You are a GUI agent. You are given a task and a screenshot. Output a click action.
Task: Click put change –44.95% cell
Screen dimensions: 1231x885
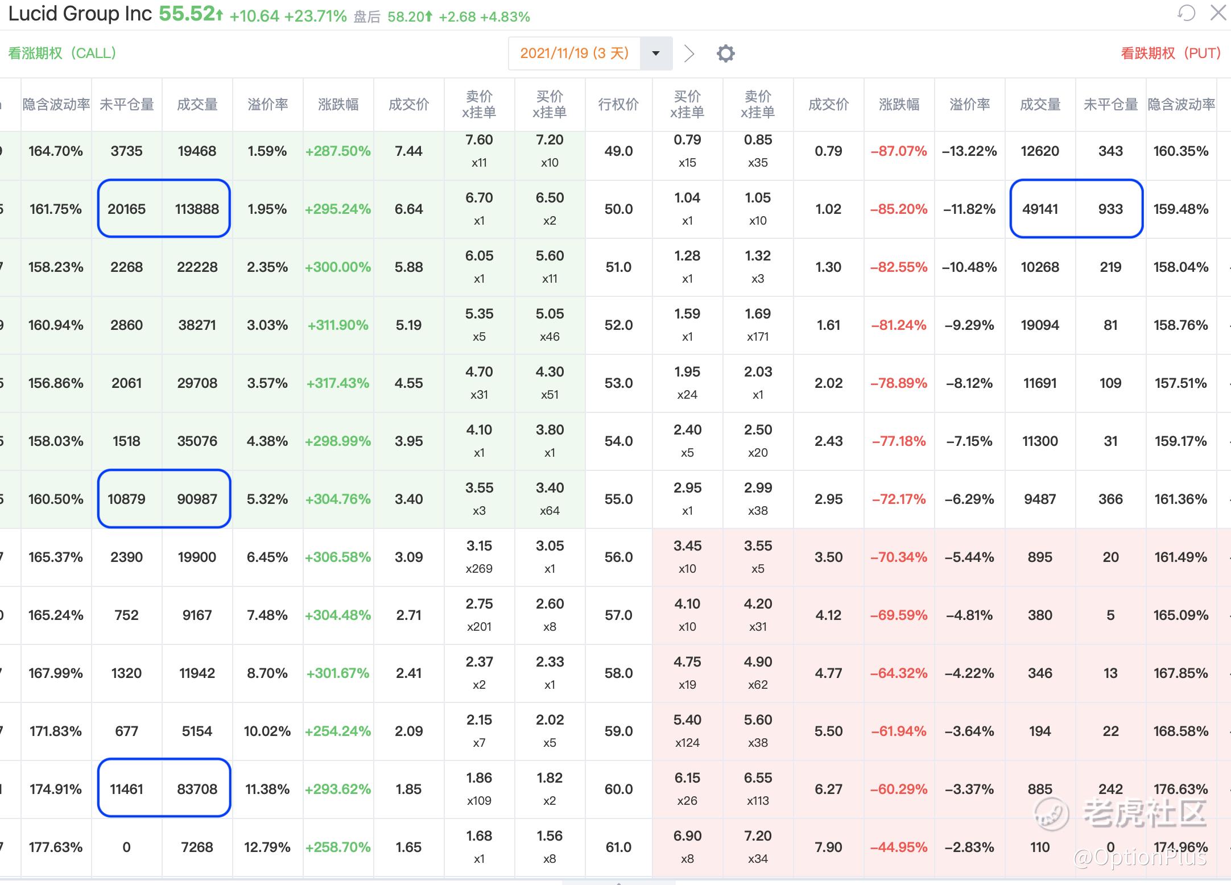coord(899,847)
